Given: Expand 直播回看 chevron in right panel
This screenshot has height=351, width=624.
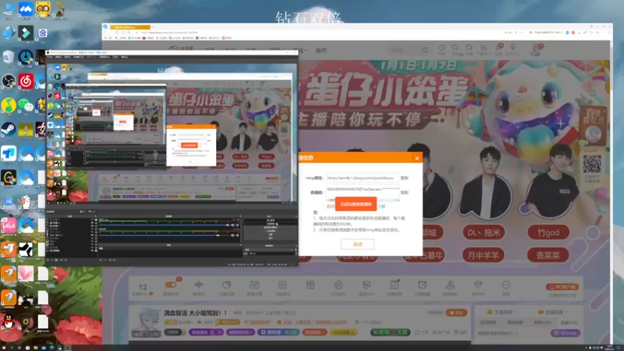Looking at the screenshot, I should (x=565, y=311).
